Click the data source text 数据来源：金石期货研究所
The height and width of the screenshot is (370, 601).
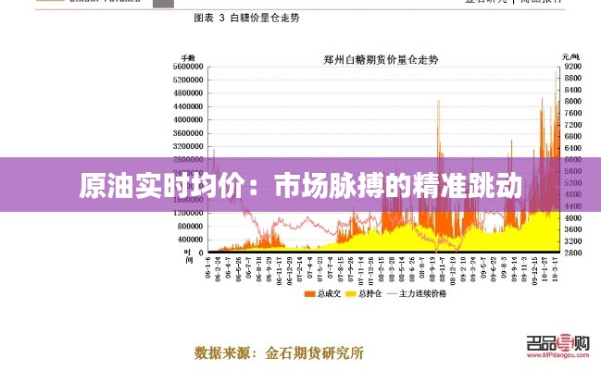(279, 352)
